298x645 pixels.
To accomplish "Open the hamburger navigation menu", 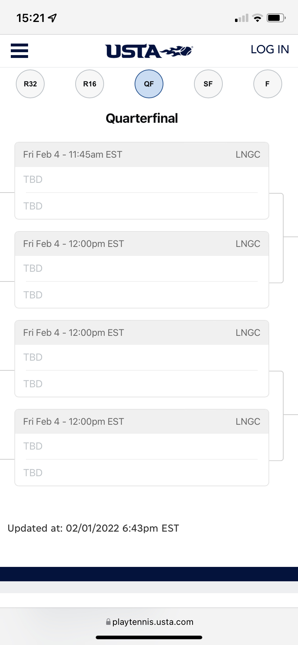I will point(19,51).
